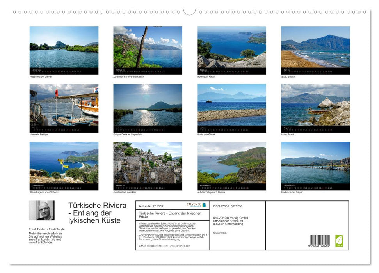Click the link www.frankbrehm.de

(x=45, y=239)
